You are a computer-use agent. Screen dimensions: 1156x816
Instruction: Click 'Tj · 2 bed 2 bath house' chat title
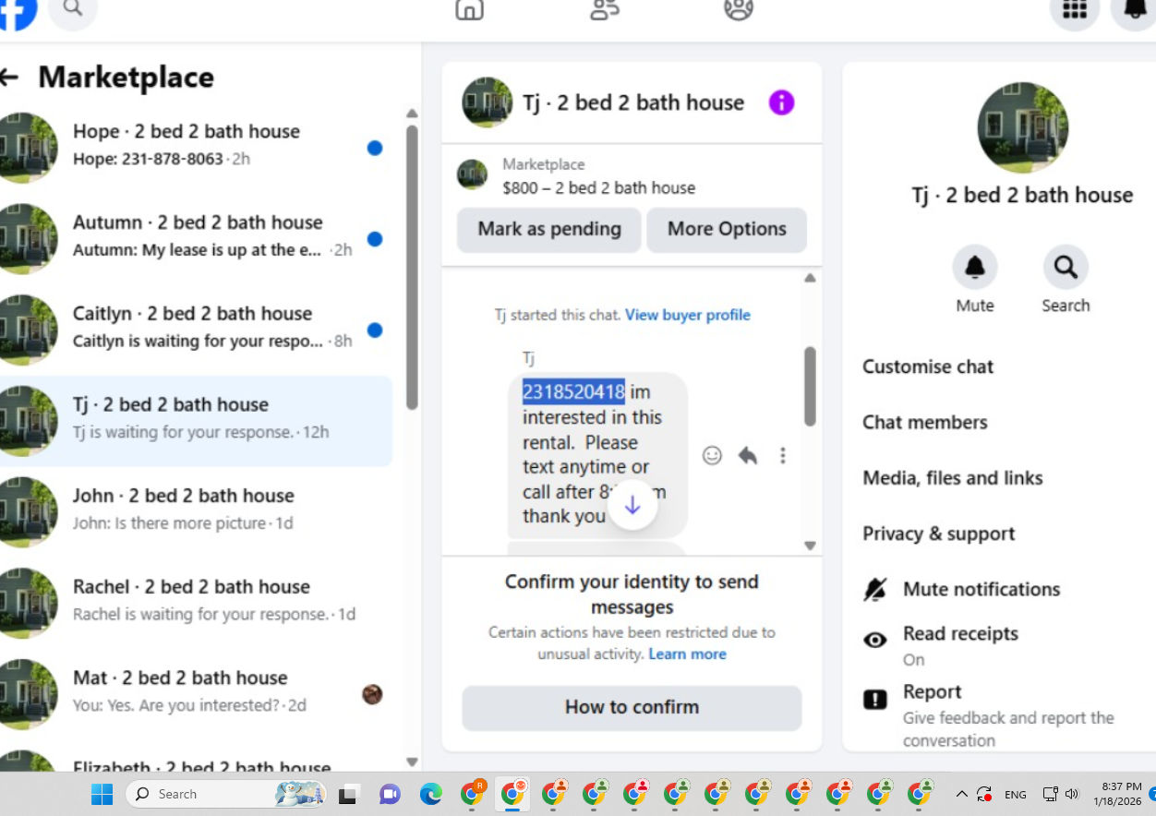(633, 102)
